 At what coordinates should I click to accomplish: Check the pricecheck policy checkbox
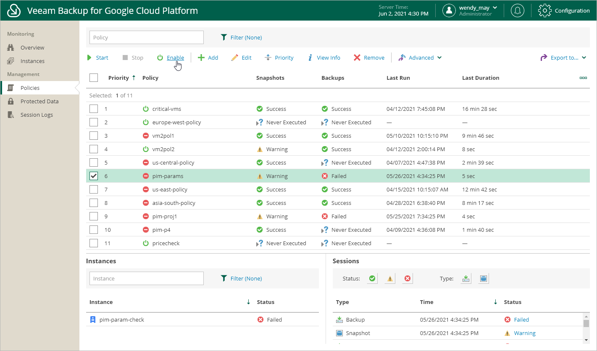pyautogui.click(x=94, y=243)
